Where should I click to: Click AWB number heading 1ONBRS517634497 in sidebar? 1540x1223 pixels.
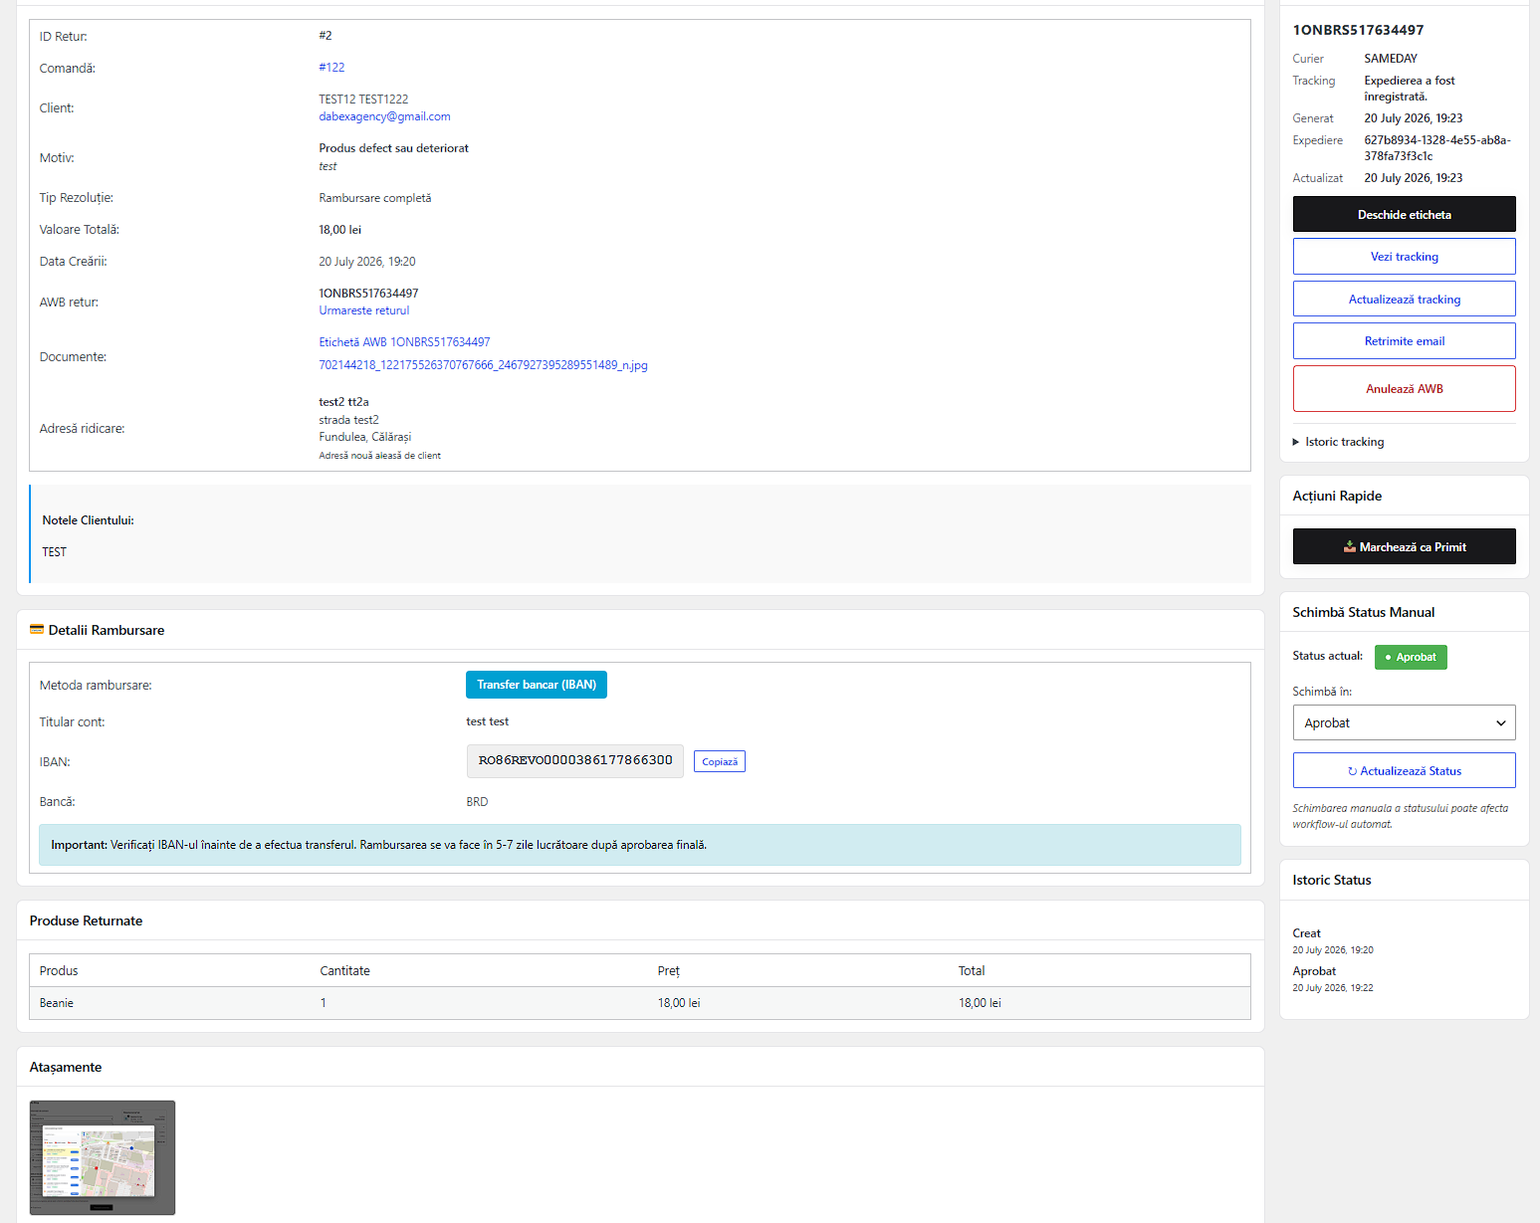coord(1358,30)
